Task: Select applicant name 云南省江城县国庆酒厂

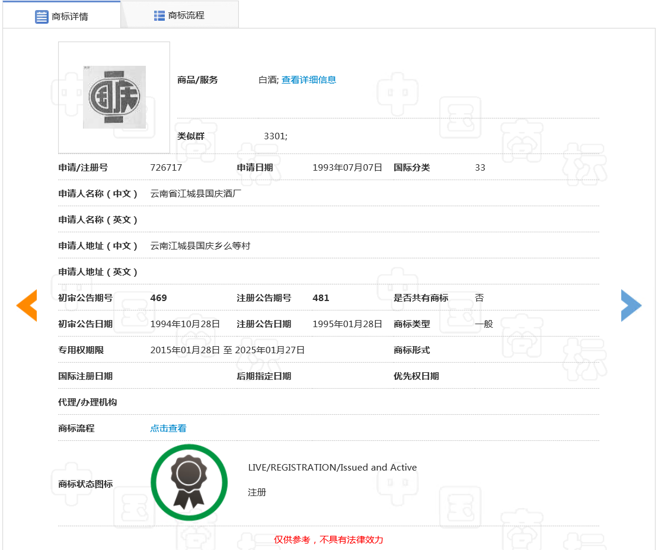Action: (x=196, y=193)
